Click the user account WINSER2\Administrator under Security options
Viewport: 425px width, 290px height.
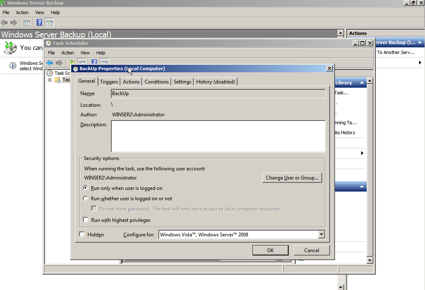(110, 178)
